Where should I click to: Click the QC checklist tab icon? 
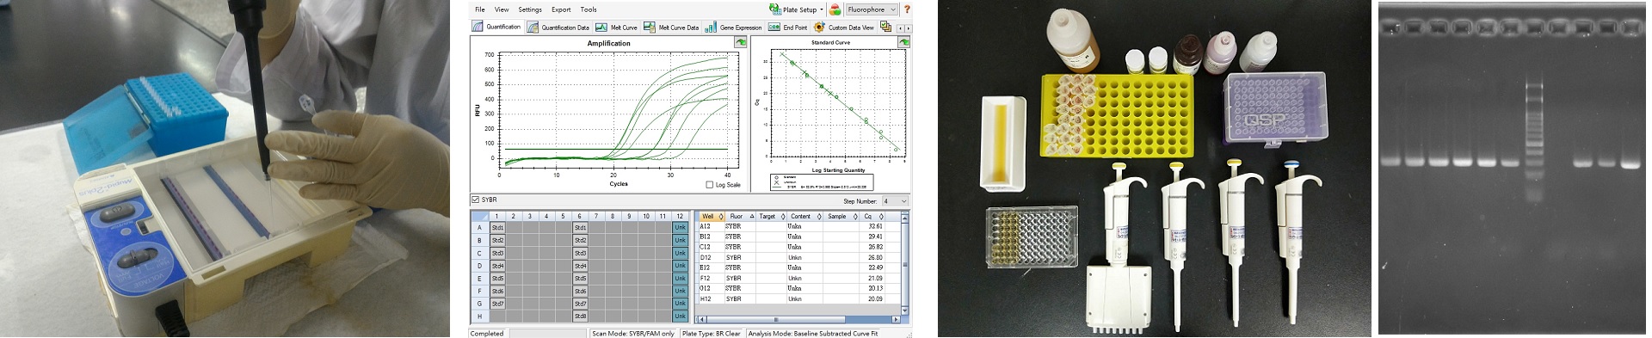tap(885, 28)
